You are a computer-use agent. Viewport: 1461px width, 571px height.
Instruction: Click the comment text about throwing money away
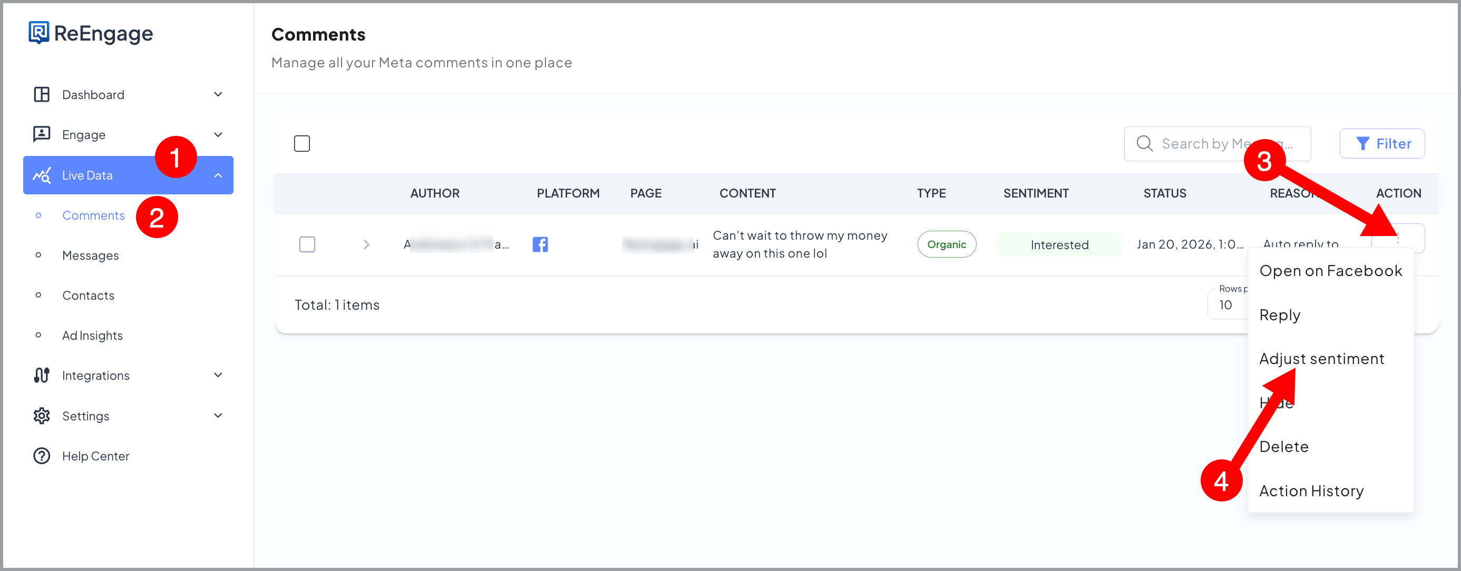800,244
